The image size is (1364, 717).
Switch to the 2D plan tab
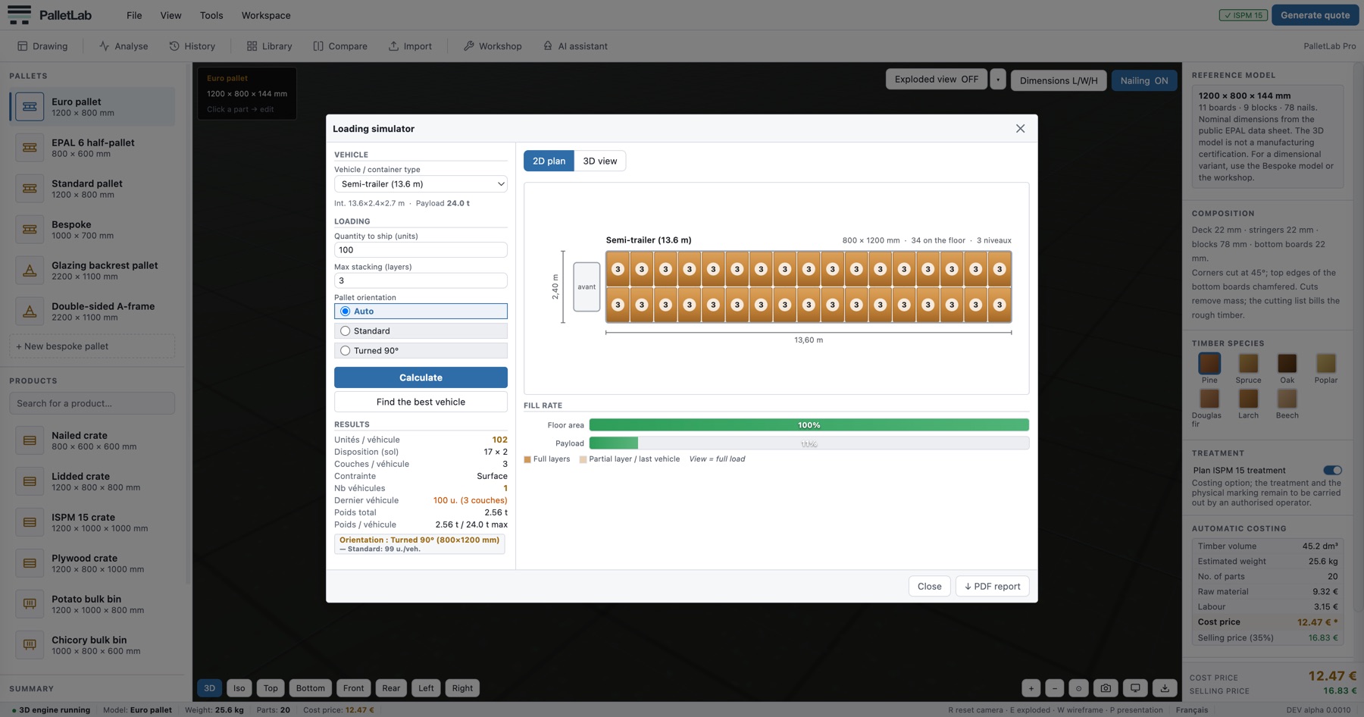(x=549, y=161)
